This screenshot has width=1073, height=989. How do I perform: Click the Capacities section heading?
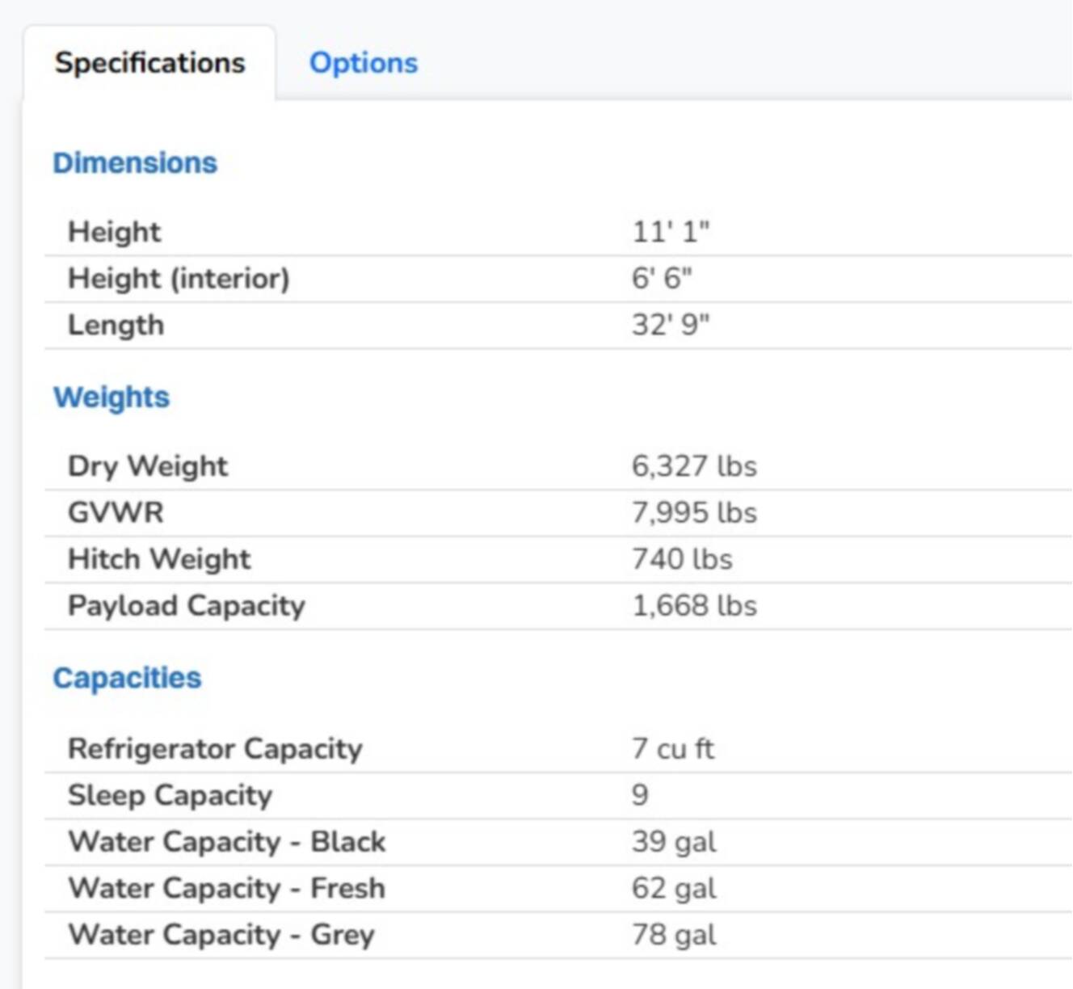[127, 678]
